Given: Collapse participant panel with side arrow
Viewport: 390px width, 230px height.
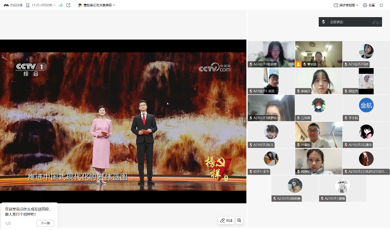Looking at the screenshot, I should (x=244, y=122).
